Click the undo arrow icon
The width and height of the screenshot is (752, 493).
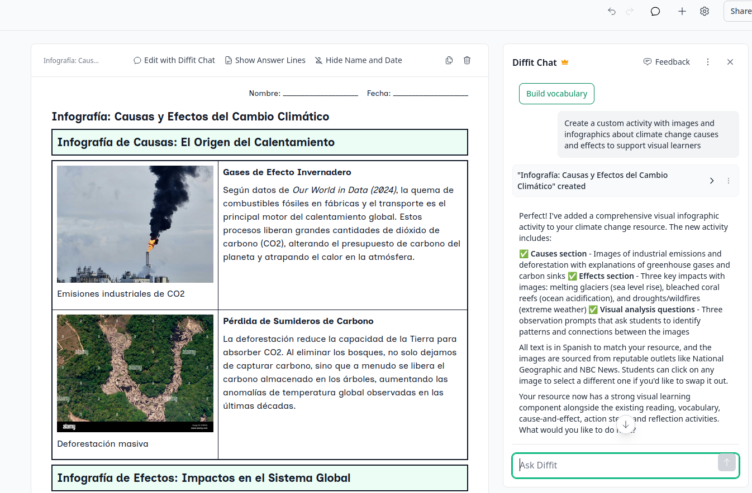(612, 11)
